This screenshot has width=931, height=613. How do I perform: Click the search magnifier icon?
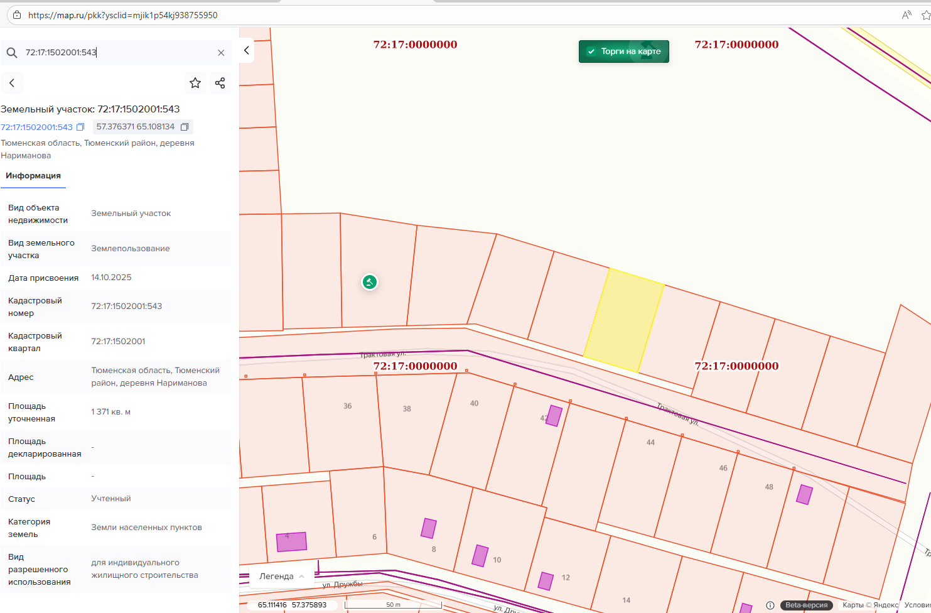click(12, 53)
